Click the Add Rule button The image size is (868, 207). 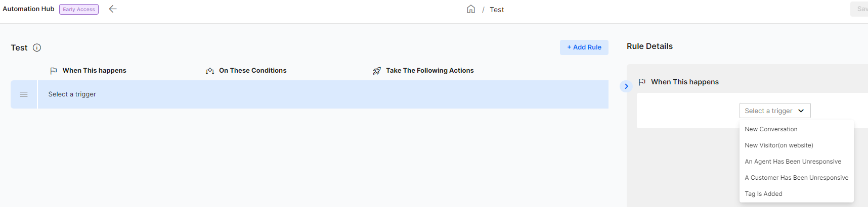tap(584, 47)
